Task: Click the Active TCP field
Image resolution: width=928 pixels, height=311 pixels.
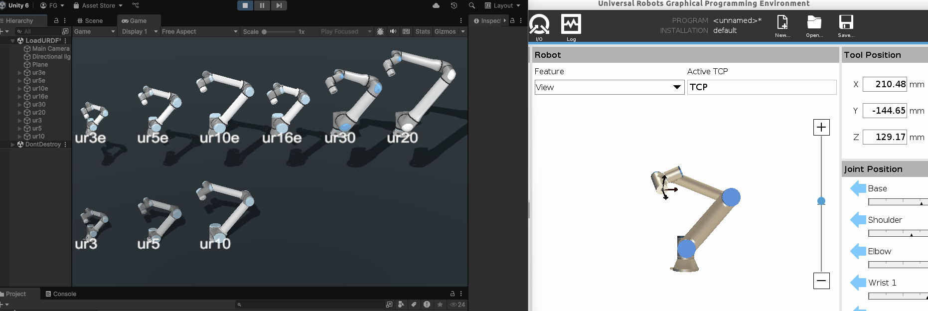Action: click(x=762, y=87)
